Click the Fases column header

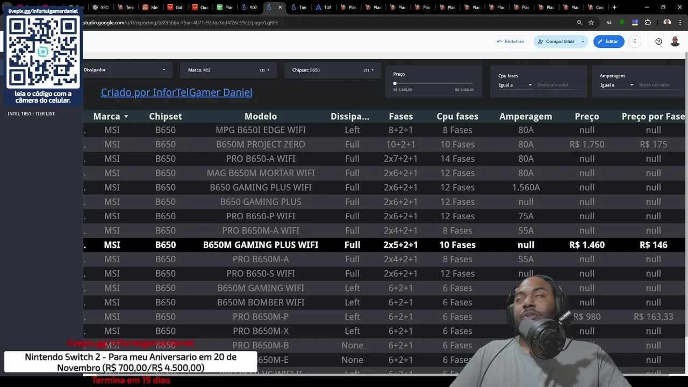click(401, 116)
